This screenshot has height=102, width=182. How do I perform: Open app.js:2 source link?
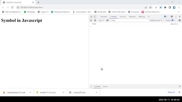[174, 24]
